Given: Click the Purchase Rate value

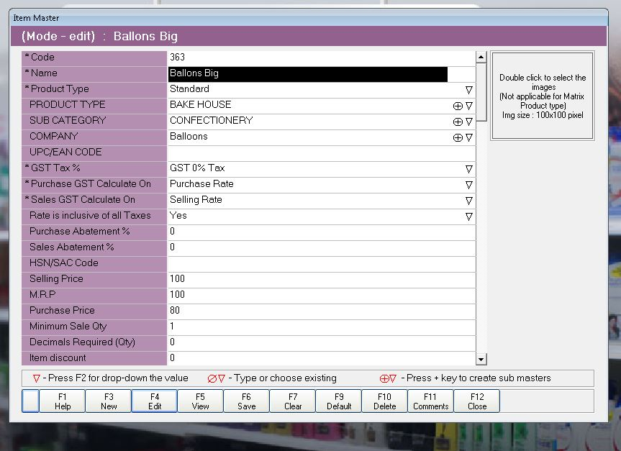Looking at the screenshot, I should pyautogui.click(x=201, y=183).
